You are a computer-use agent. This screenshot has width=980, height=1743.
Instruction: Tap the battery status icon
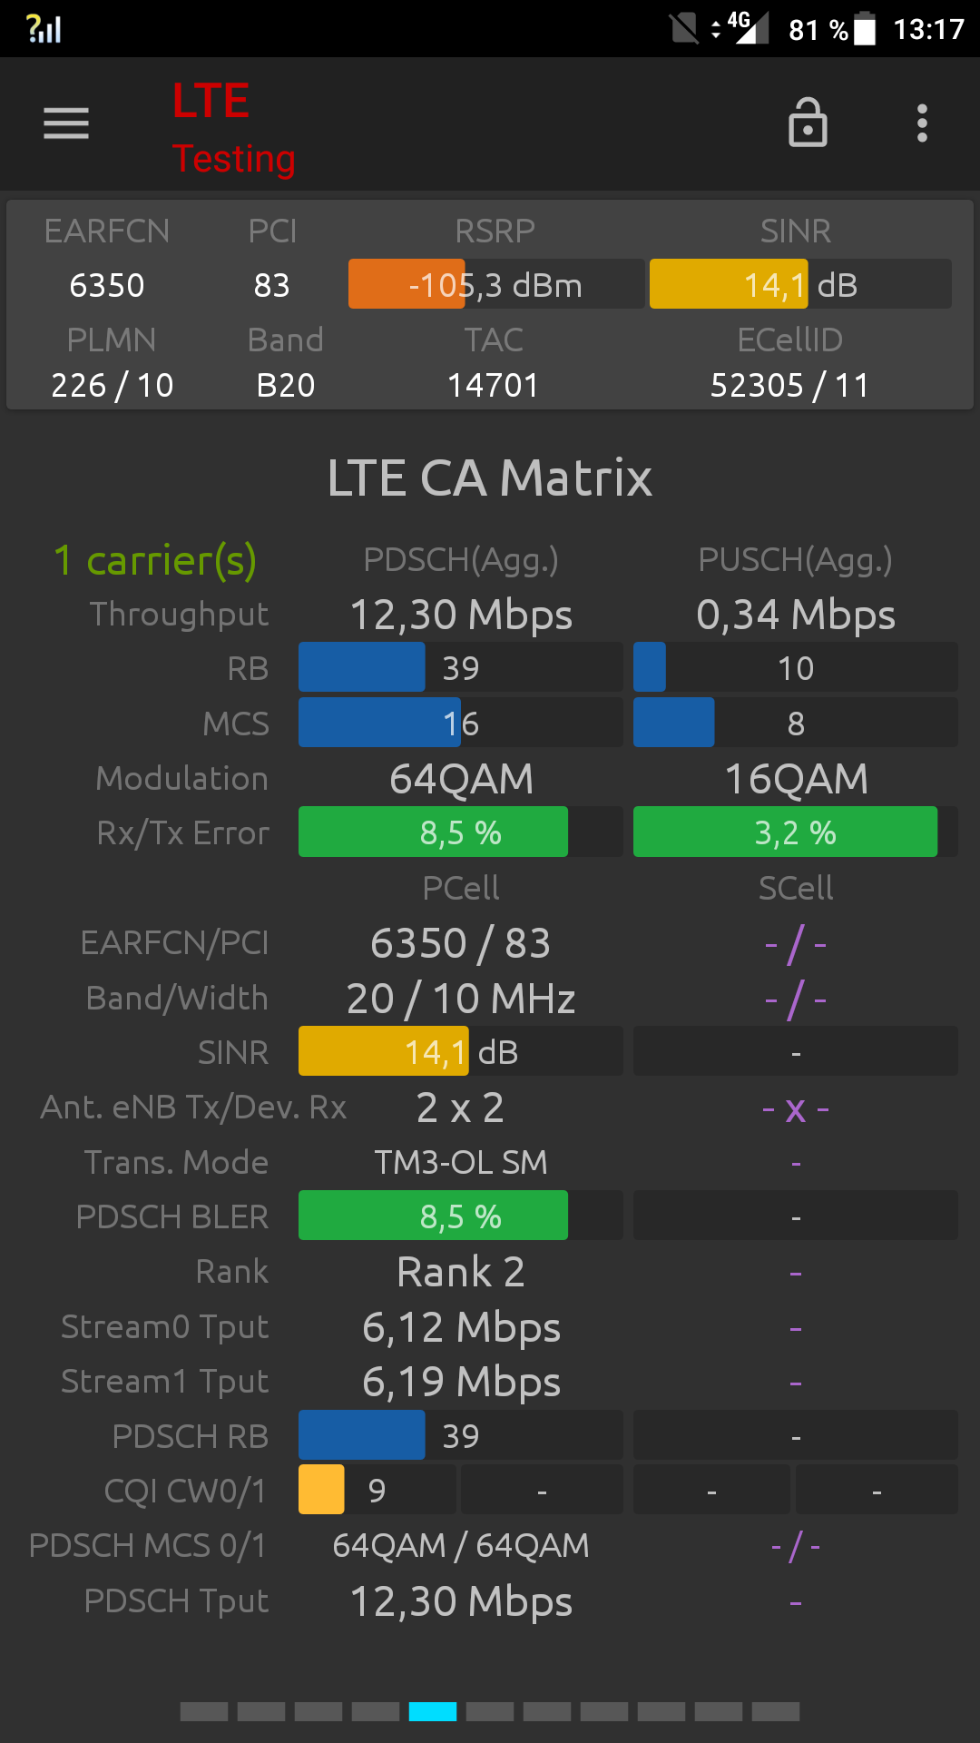[x=865, y=29]
